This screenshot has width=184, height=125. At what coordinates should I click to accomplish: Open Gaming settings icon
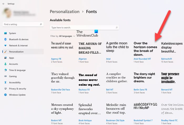pos(5,76)
